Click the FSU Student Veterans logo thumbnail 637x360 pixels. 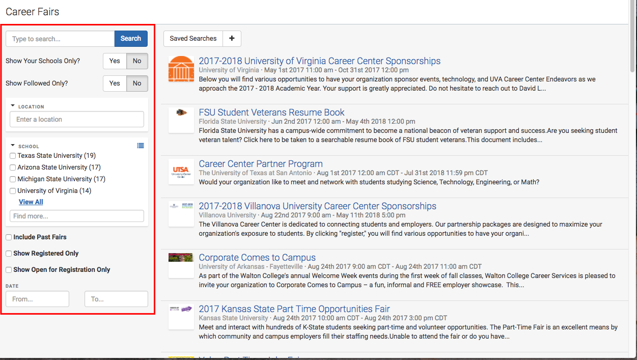coord(181,120)
